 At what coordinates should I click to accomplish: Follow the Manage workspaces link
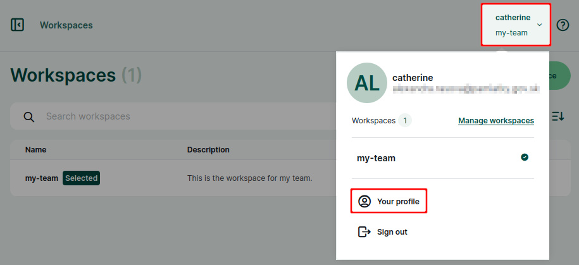coord(496,121)
